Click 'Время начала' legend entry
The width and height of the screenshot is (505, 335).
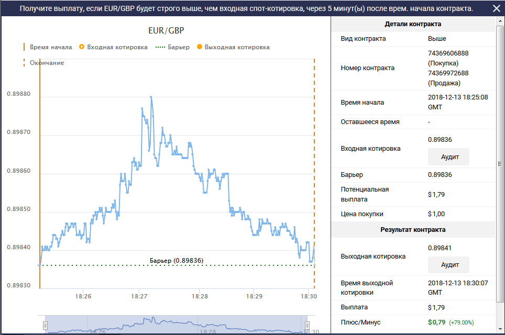click(48, 47)
